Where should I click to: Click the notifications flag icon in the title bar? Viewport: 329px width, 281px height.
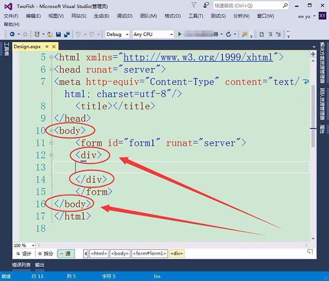click(x=194, y=5)
